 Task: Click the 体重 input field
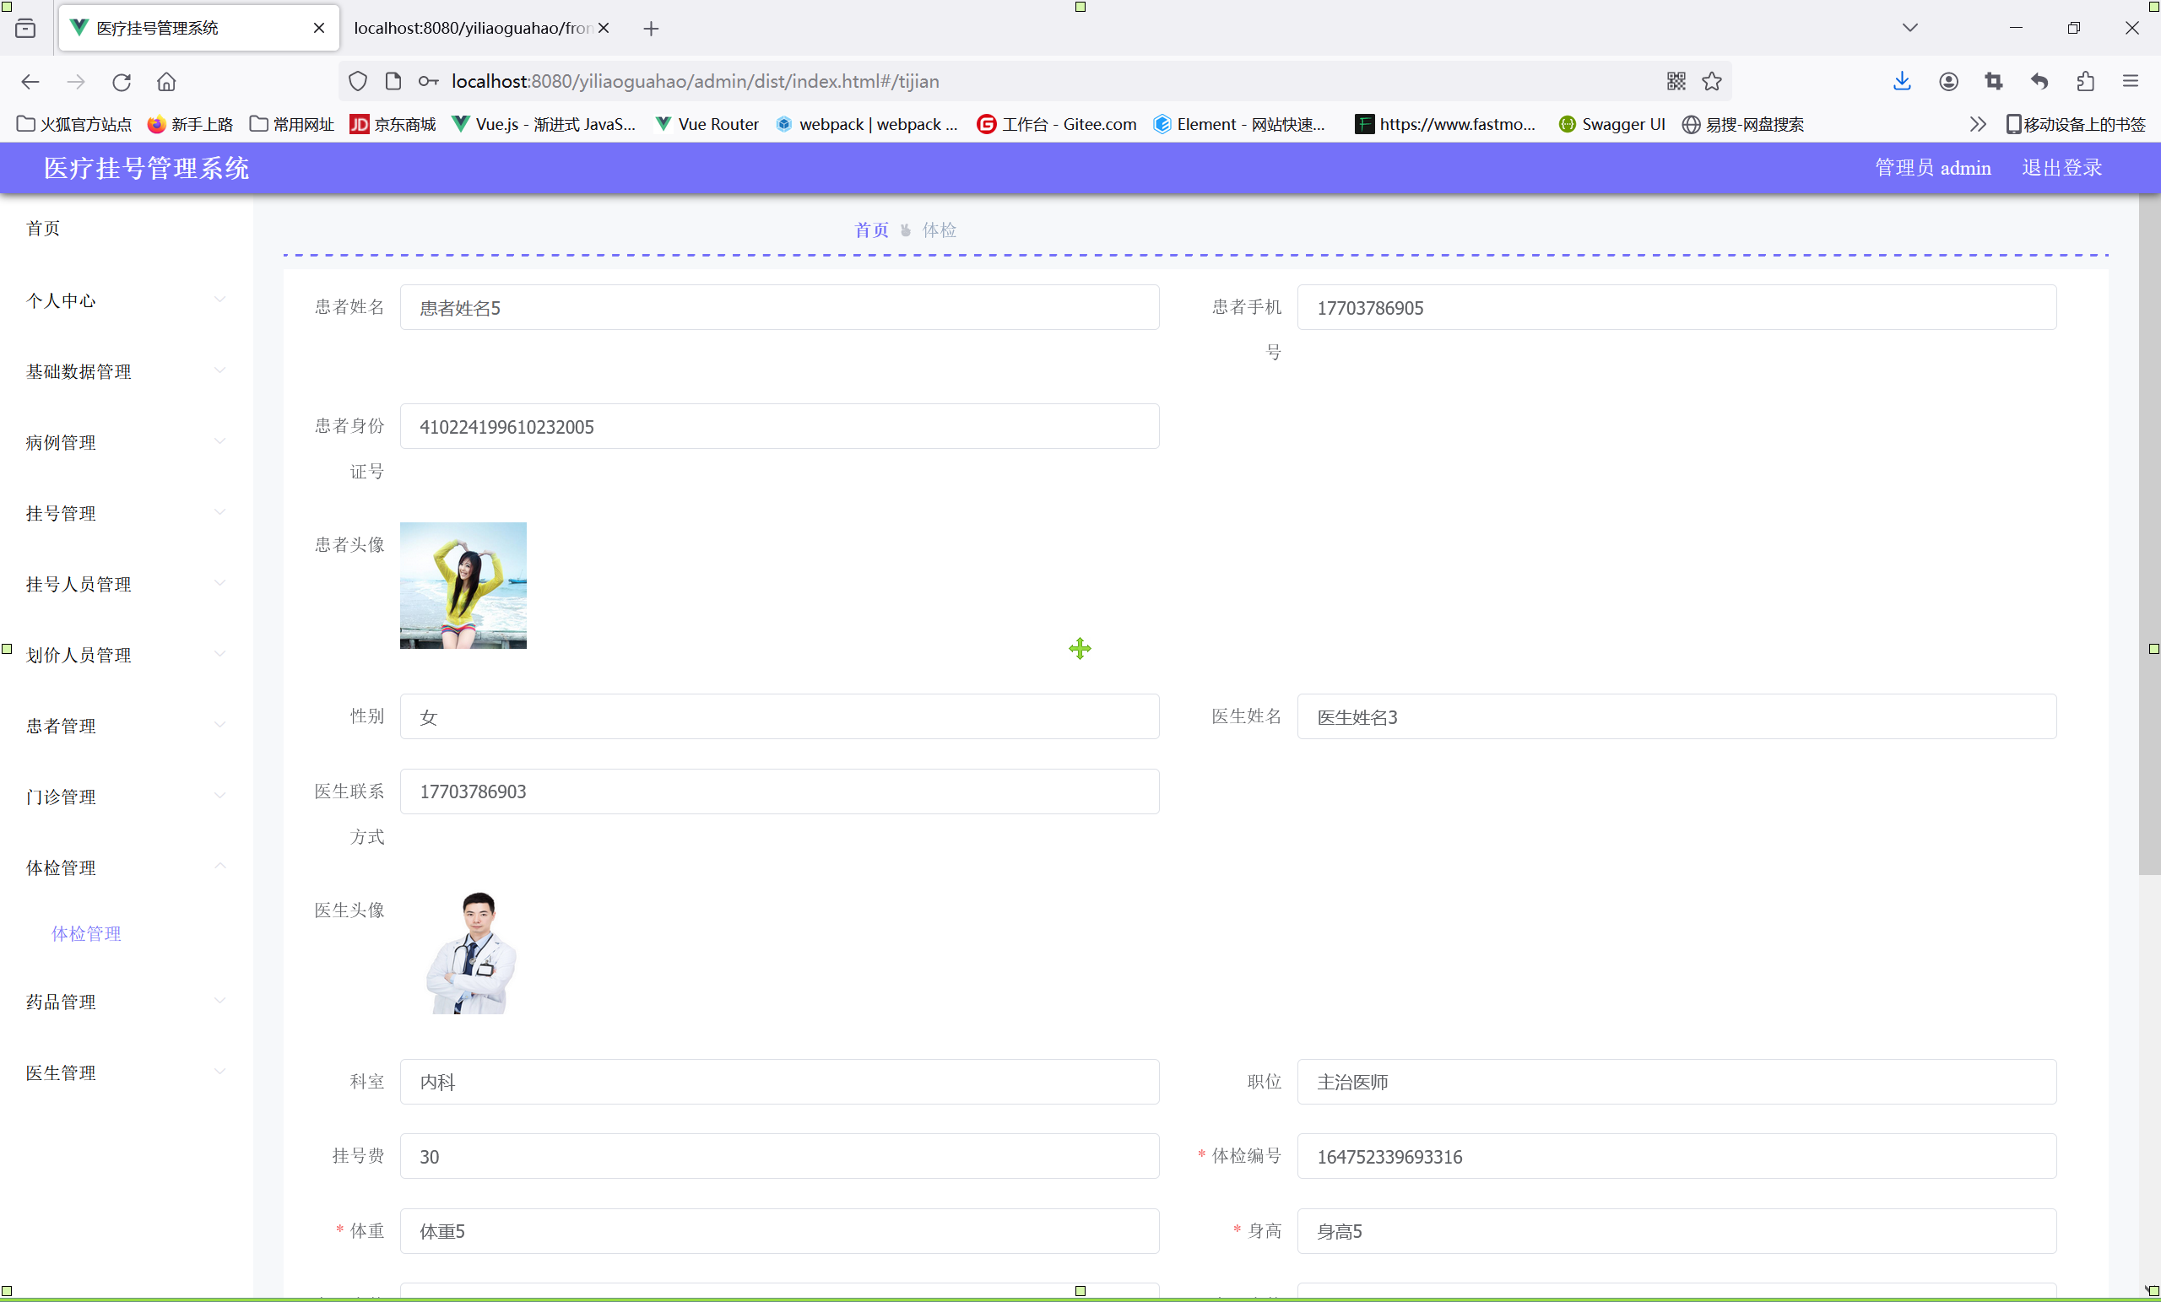click(779, 1231)
